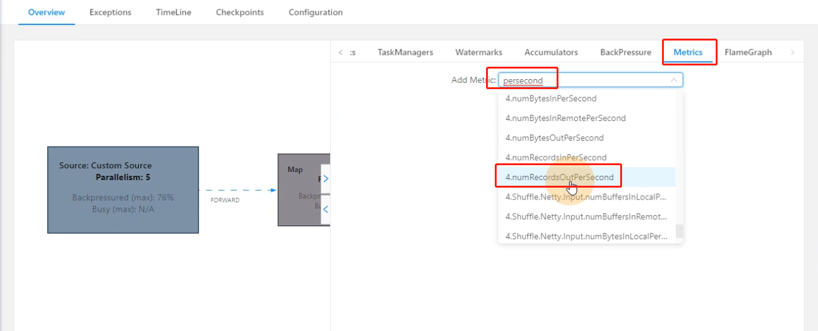Open the Checkpoints tab
The image size is (818, 331).
(x=240, y=12)
